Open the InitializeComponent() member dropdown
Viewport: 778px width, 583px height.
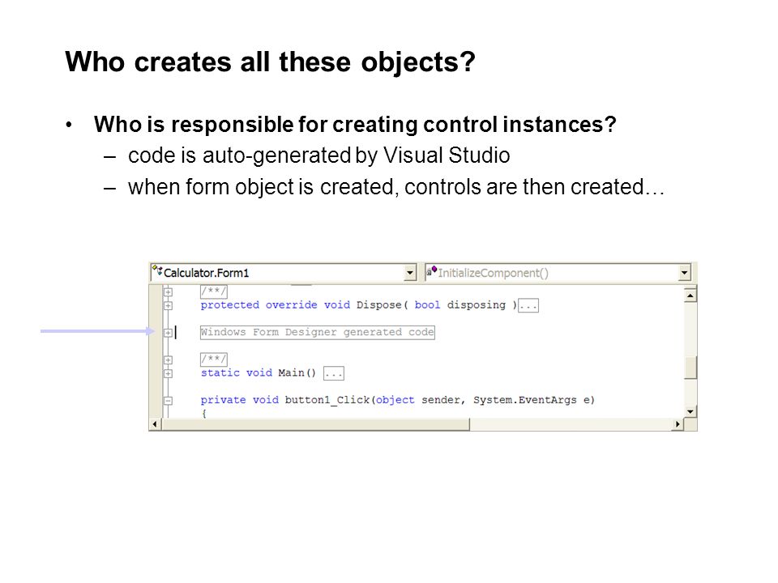pos(685,273)
